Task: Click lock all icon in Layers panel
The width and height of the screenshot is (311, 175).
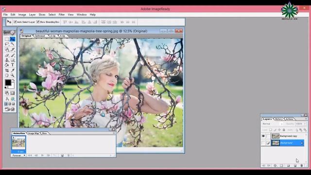Action: coord(284,130)
